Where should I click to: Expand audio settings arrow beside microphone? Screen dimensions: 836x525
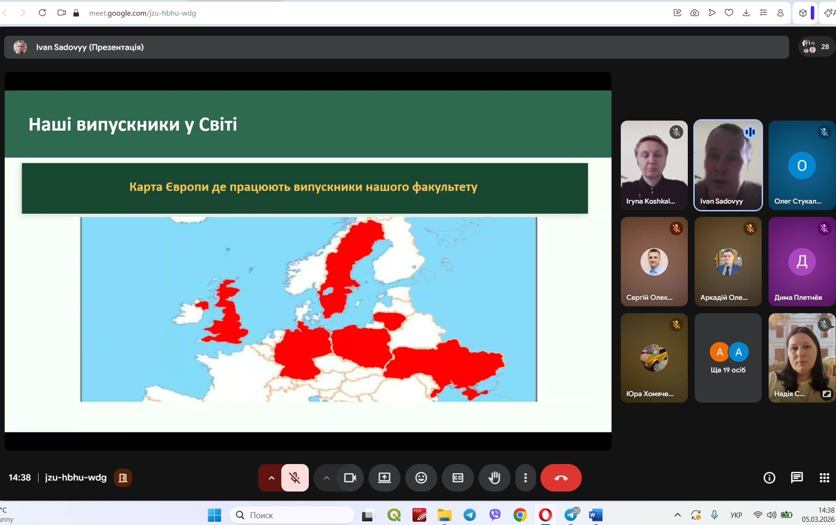(x=271, y=478)
